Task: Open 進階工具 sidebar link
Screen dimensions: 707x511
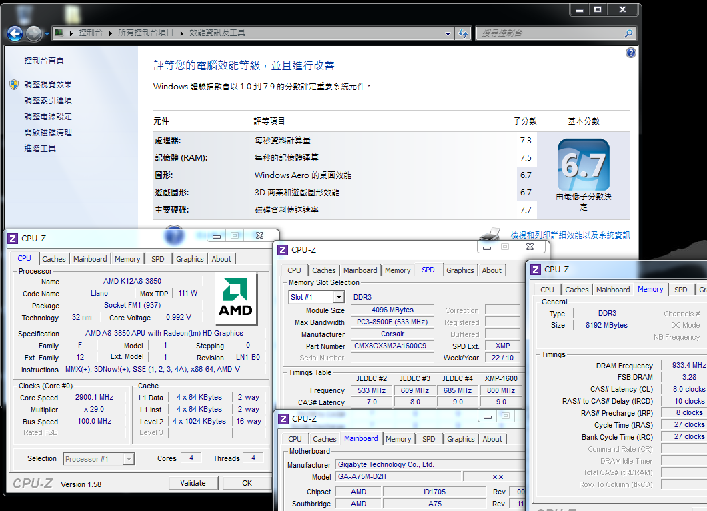Action: (x=40, y=148)
